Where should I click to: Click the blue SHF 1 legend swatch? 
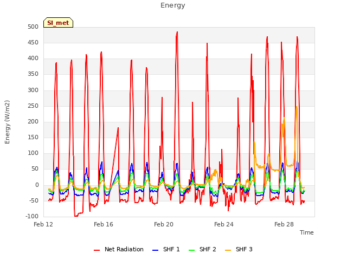click(156, 250)
